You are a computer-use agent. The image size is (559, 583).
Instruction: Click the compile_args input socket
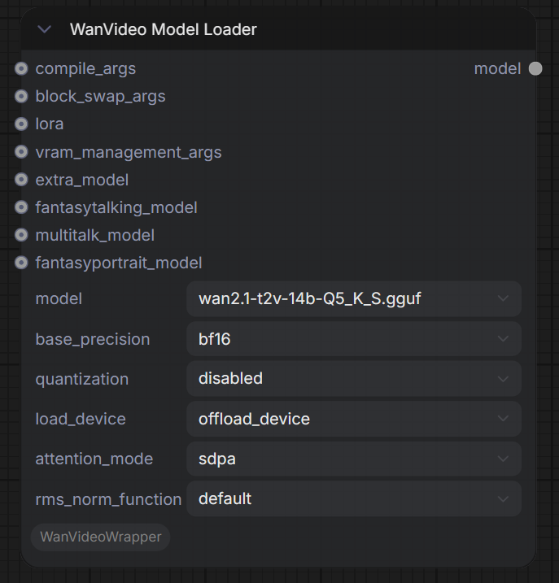[x=21, y=69]
